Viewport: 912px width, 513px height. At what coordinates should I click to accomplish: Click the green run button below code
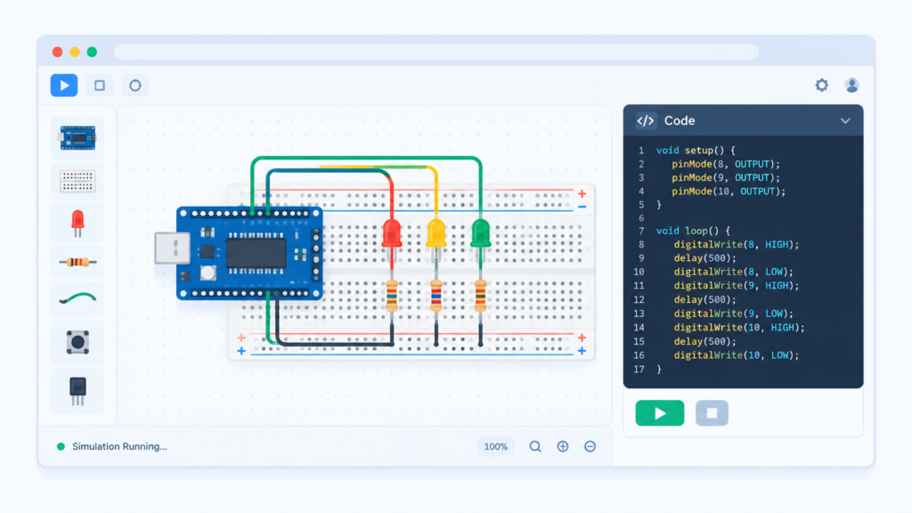[x=660, y=413]
